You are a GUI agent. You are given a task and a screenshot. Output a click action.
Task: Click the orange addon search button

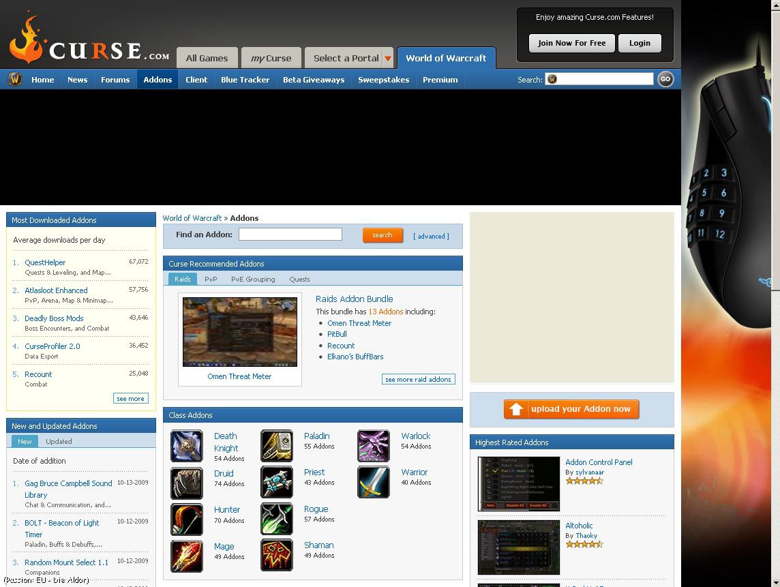(x=382, y=235)
